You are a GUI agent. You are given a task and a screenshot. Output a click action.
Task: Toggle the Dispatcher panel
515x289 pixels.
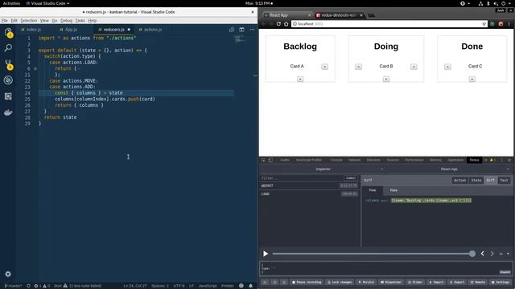pyautogui.click(x=391, y=282)
